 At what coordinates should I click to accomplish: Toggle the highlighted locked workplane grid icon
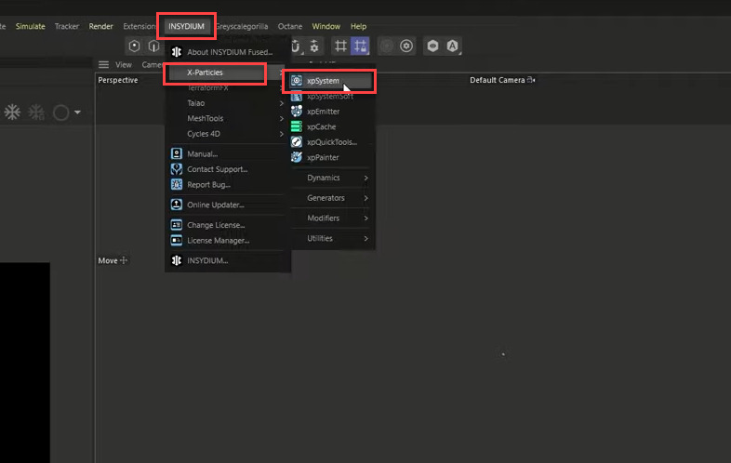(x=360, y=46)
